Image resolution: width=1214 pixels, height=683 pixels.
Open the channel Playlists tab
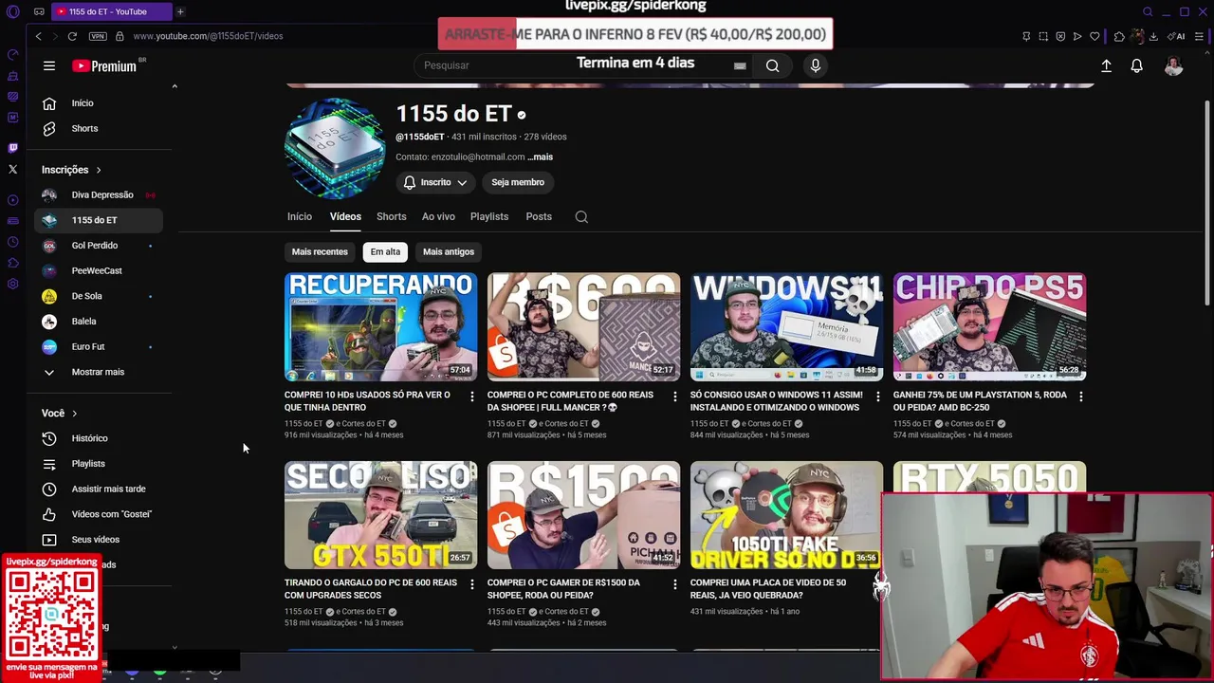point(489,216)
